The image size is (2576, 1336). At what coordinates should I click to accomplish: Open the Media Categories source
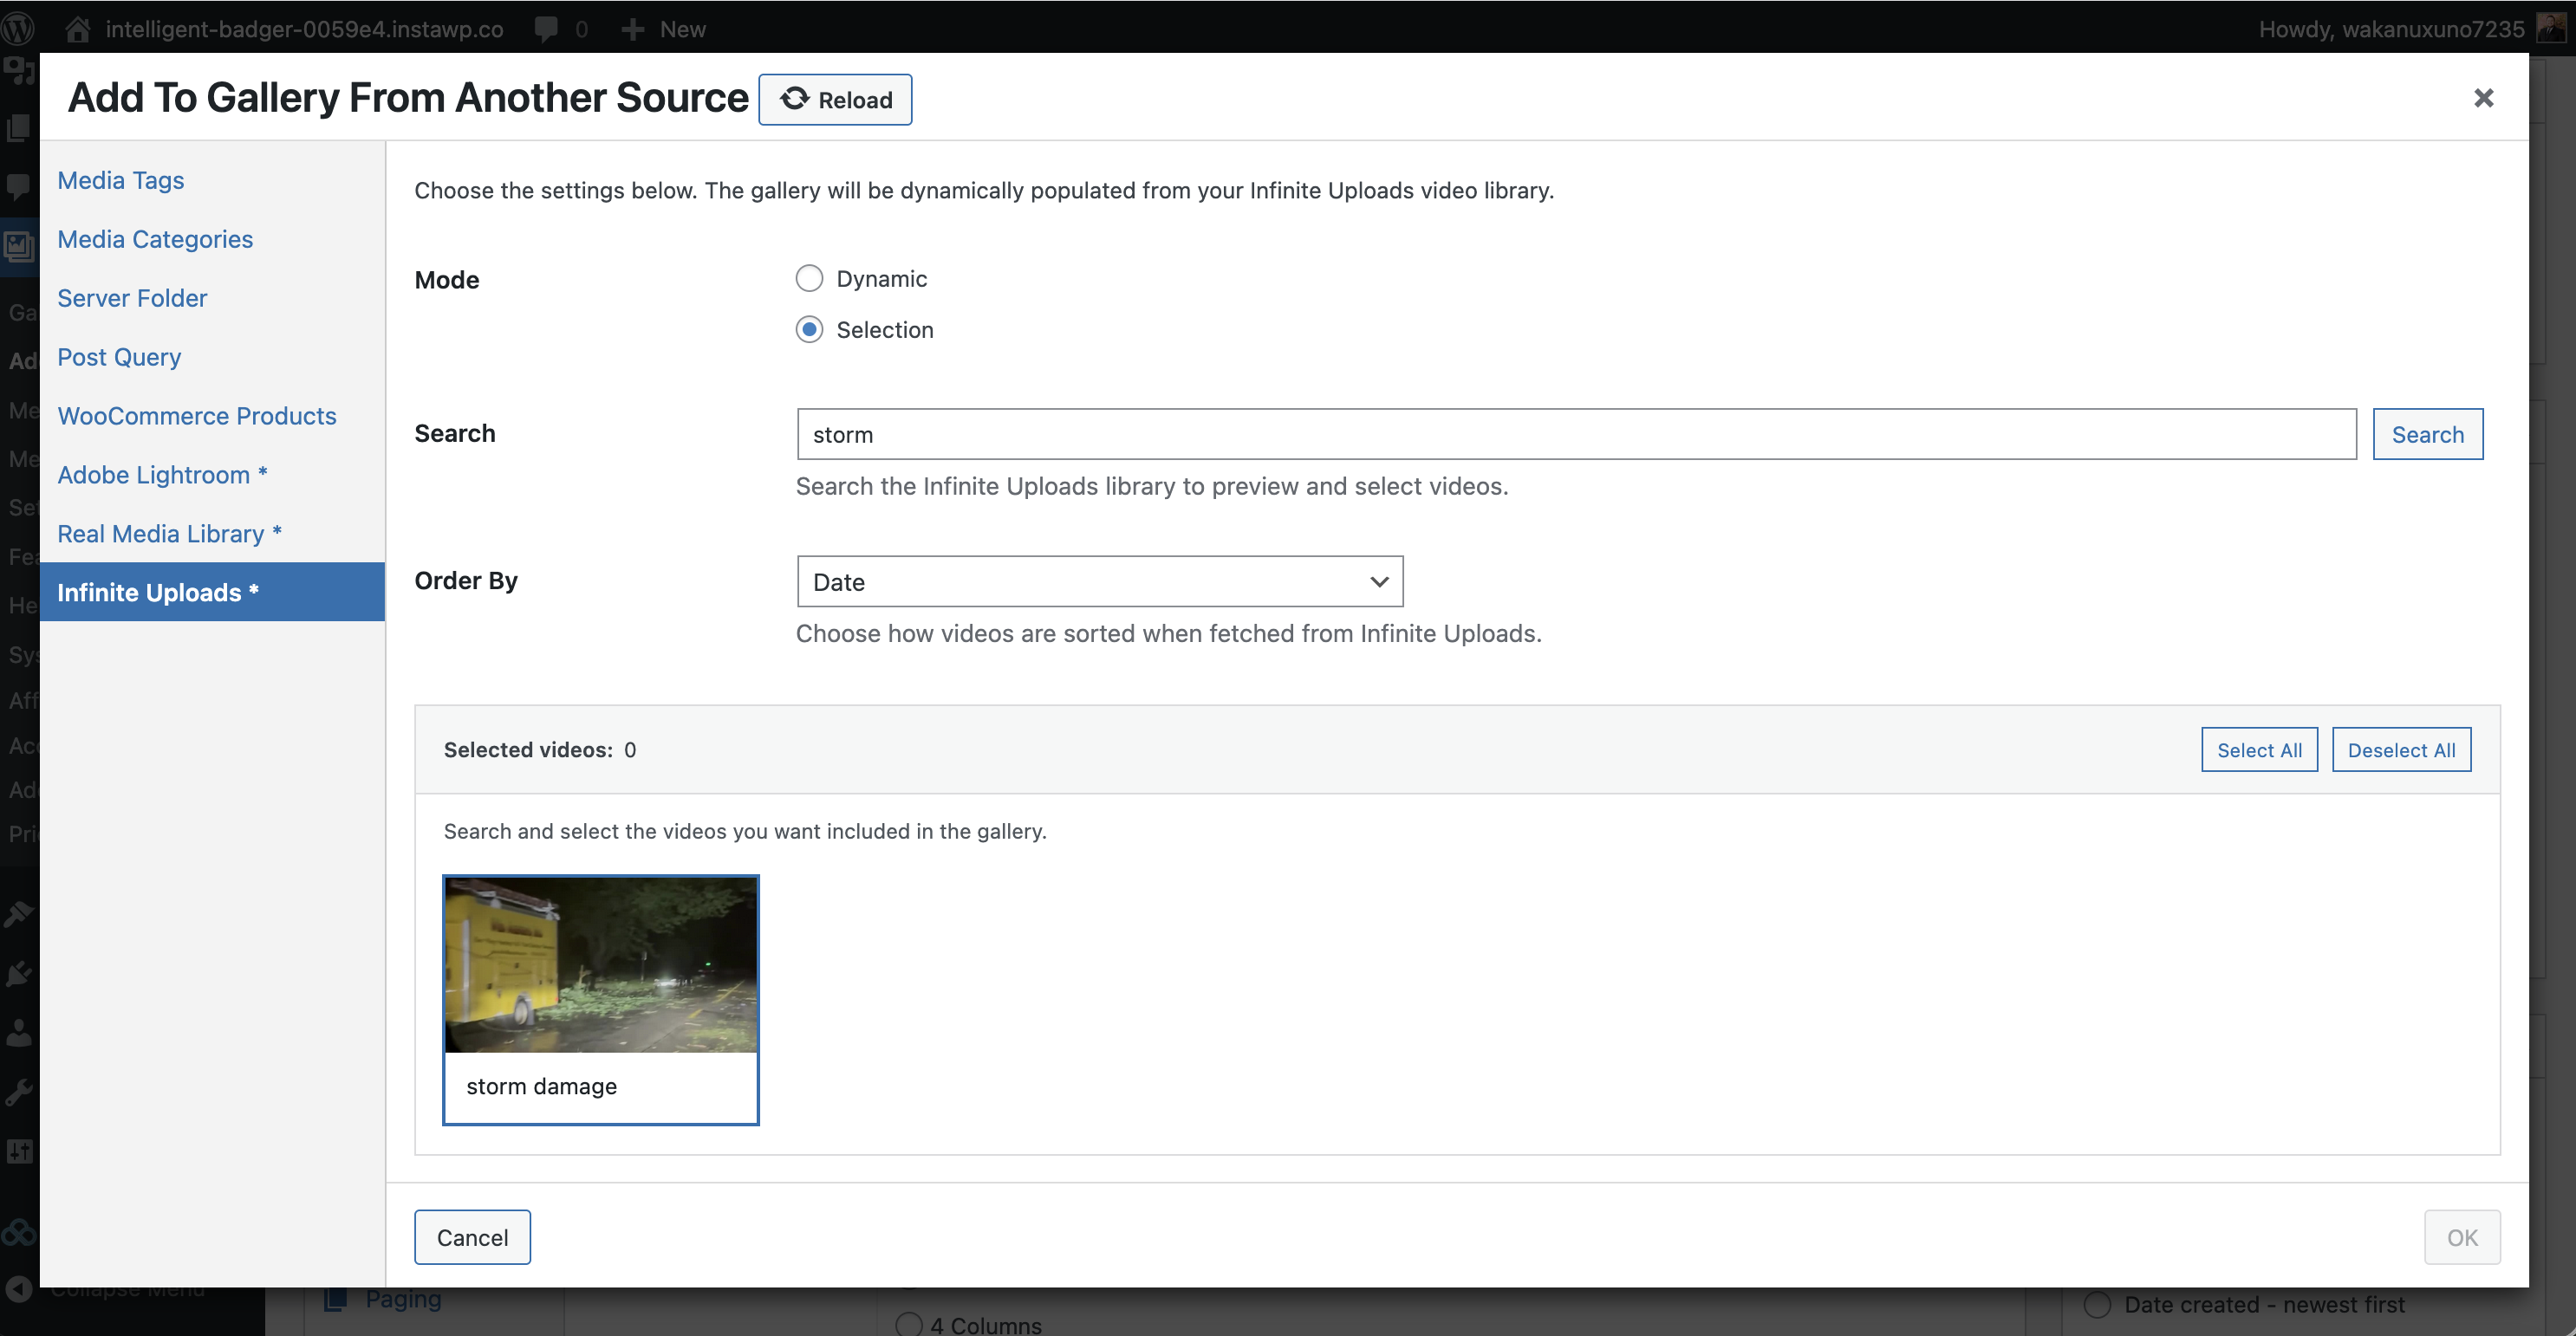coord(155,239)
